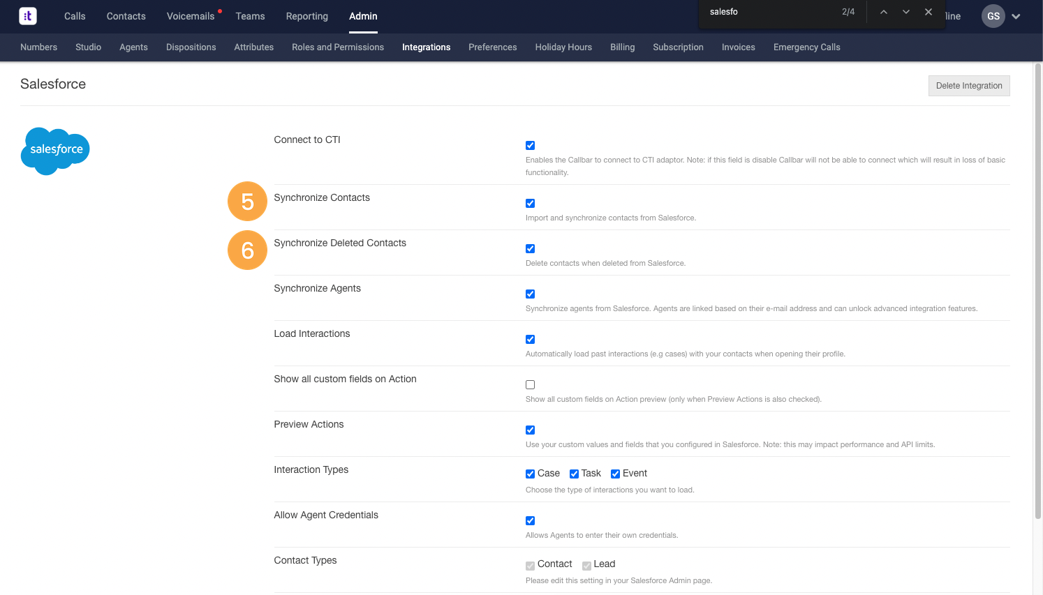Click the 2/4 find results counter
Screen dimensions: 1043x595
coord(848,12)
